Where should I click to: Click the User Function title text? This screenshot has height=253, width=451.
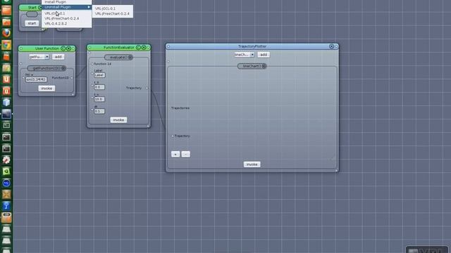pos(47,48)
